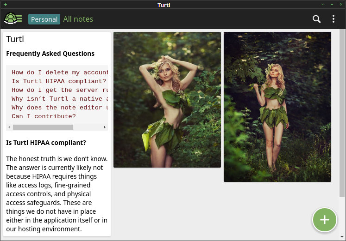The image size is (346, 241).
Task: Select line "Why isn't Turtl a native"
Action: click(x=60, y=99)
